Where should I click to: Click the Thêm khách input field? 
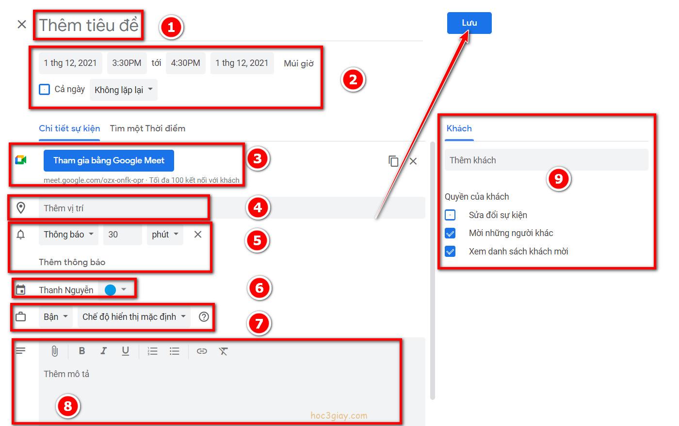click(546, 160)
